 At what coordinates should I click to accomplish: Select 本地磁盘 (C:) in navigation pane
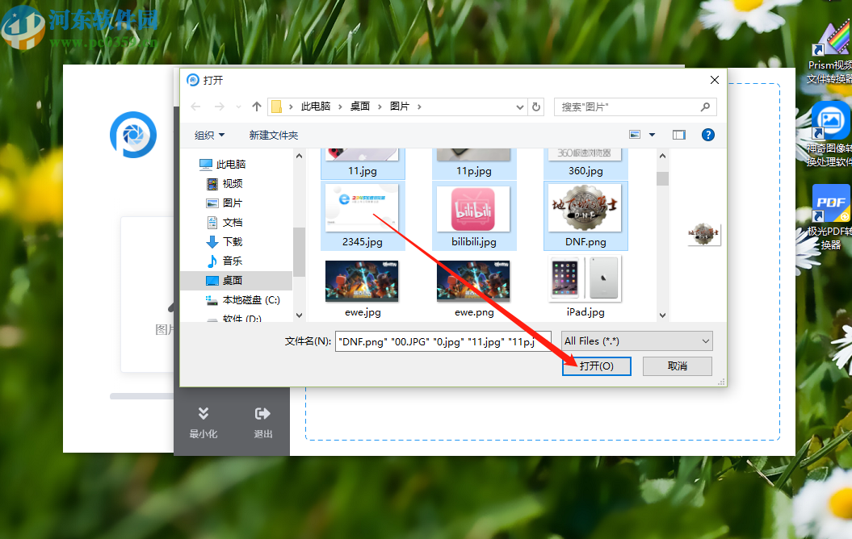pyautogui.click(x=243, y=299)
